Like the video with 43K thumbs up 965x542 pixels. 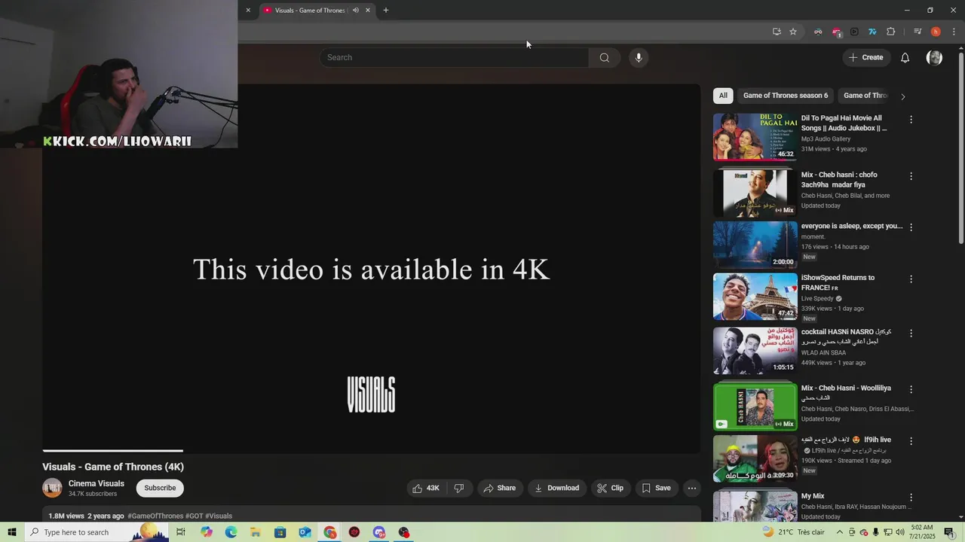[425, 489]
